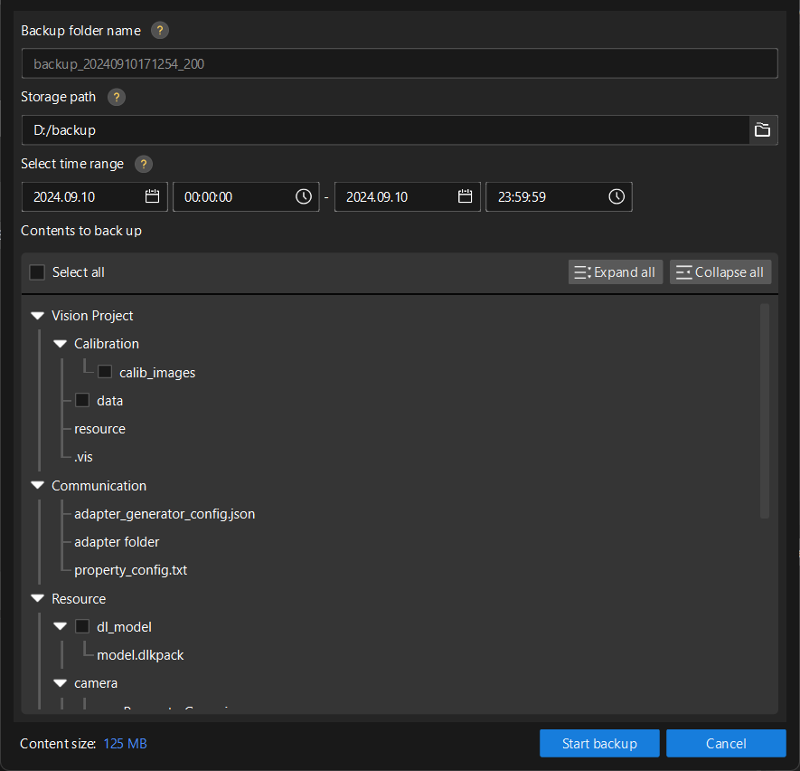The image size is (800, 771).
Task: Cancel the backup dialog
Action: pyautogui.click(x=726, y=743)
